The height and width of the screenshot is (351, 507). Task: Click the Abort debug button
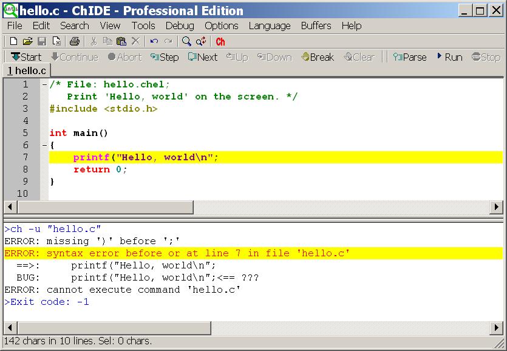(x=125, y=57)
